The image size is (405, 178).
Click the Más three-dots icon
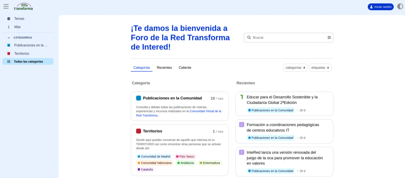pyautogui.click(x=9, y=27)
